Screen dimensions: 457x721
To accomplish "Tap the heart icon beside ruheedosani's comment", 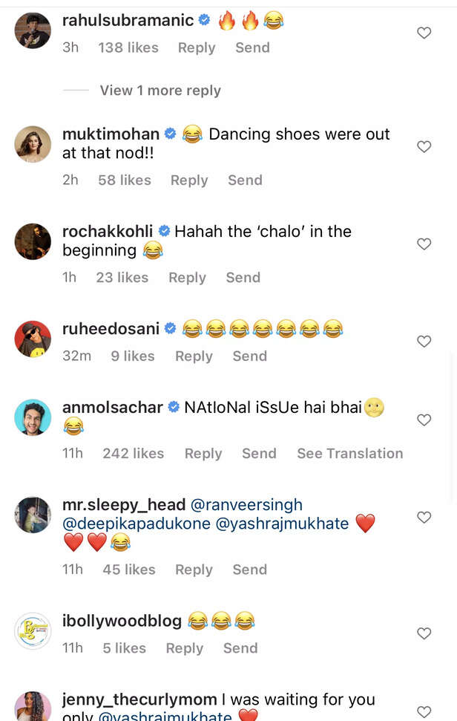I will point(424,342).
